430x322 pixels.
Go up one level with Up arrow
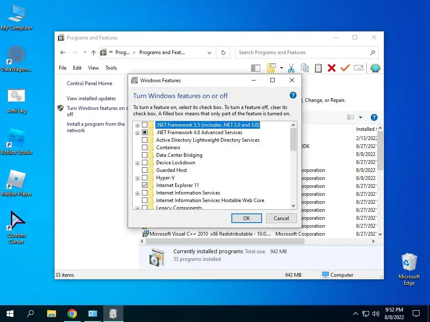94,52
